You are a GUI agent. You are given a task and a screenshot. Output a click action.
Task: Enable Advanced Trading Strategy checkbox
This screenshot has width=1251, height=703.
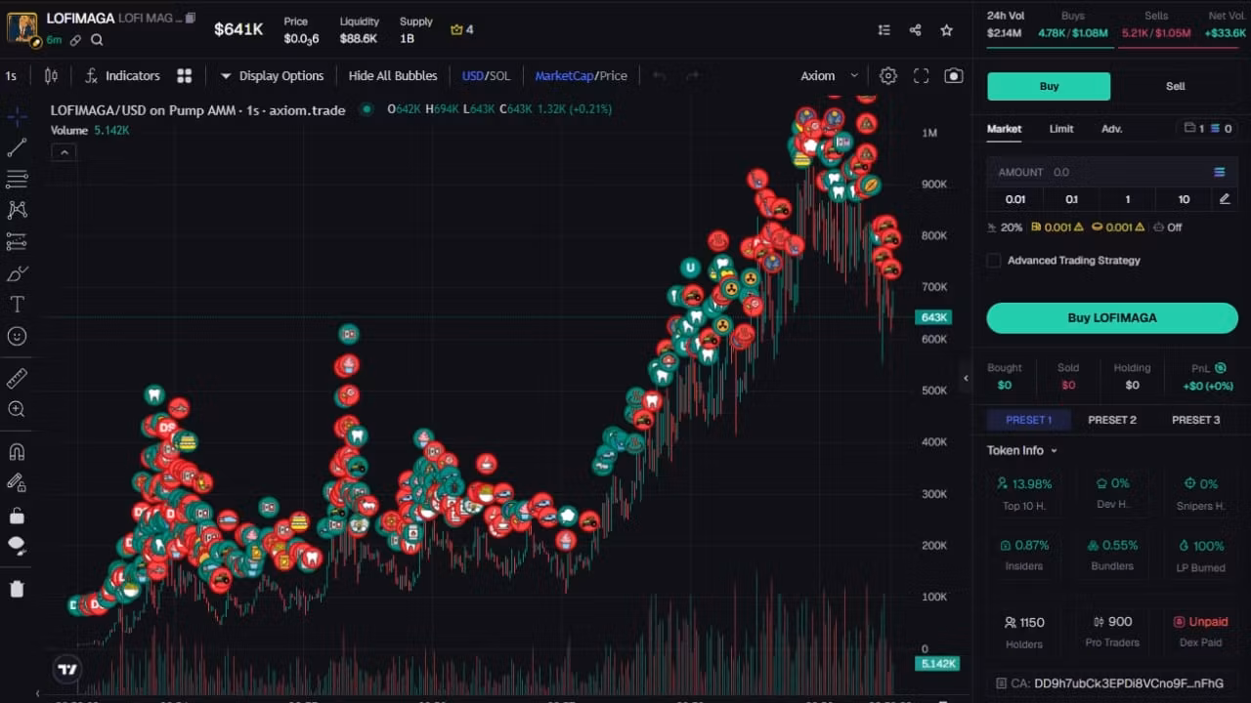(994, 261)
